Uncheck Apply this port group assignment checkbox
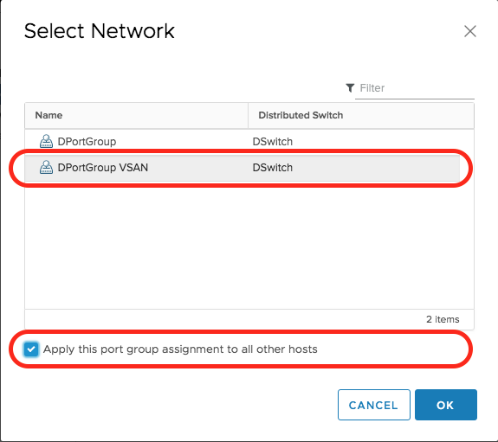 (x=31, y=349)
